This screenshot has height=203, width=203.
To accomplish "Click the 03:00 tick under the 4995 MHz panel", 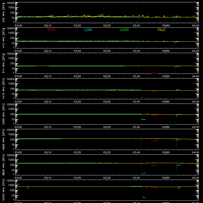I will 18,153.
